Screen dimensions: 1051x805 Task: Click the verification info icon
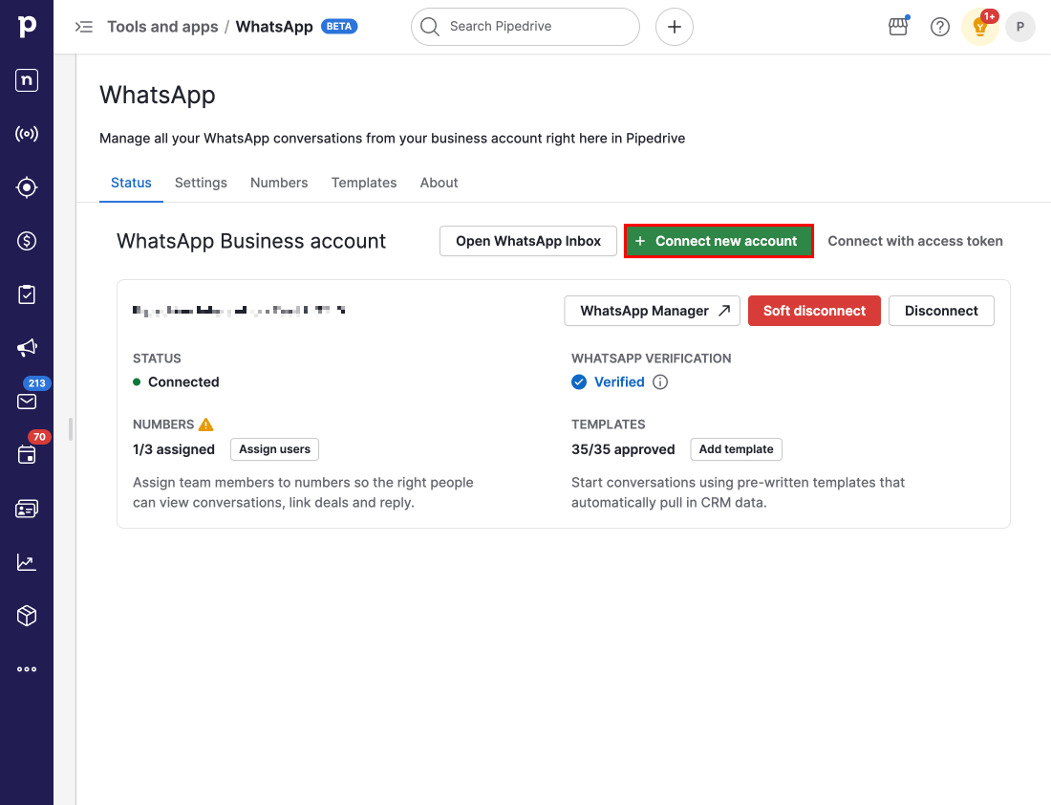click(660, 381)
